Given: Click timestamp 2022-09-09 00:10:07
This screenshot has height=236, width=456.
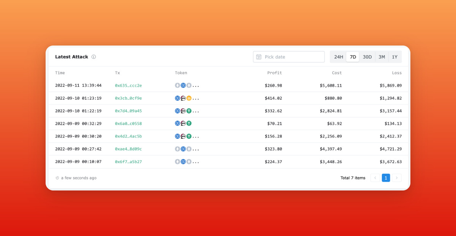Looking at the screenshot, I should pos(78,162).
